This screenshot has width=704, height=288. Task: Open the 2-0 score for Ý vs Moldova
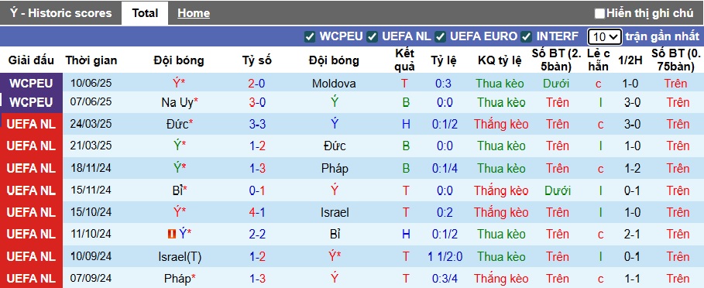point(257,84)
